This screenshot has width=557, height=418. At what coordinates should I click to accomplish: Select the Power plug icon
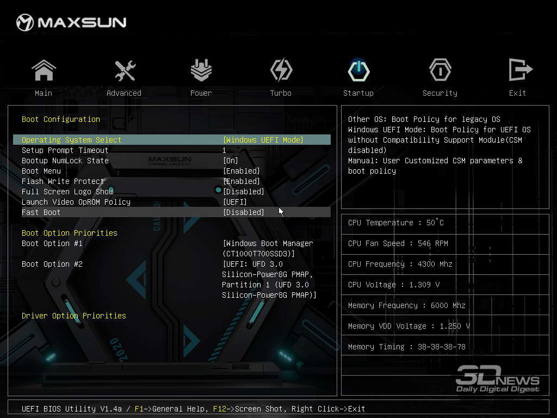[x=201, y=70]
